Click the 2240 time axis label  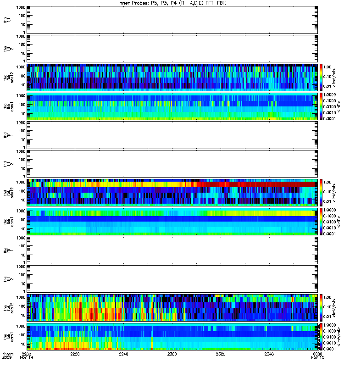click(x=123, y=354)
